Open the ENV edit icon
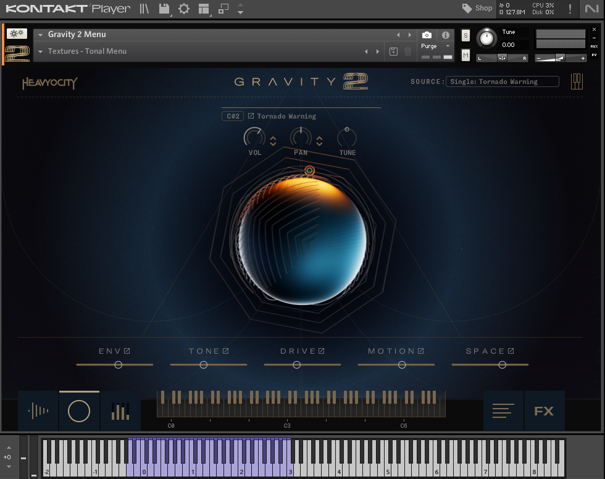This screenshot has width=605, height=479. (127, 351)
